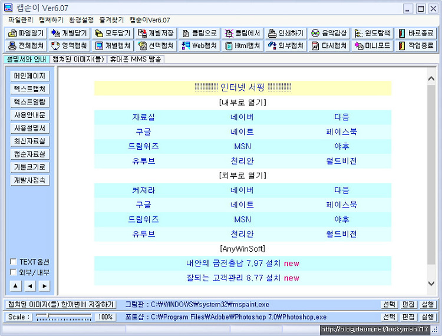Click the second-row 개별캡쳐 button
The image size is (442, 336).
(113, 45)
